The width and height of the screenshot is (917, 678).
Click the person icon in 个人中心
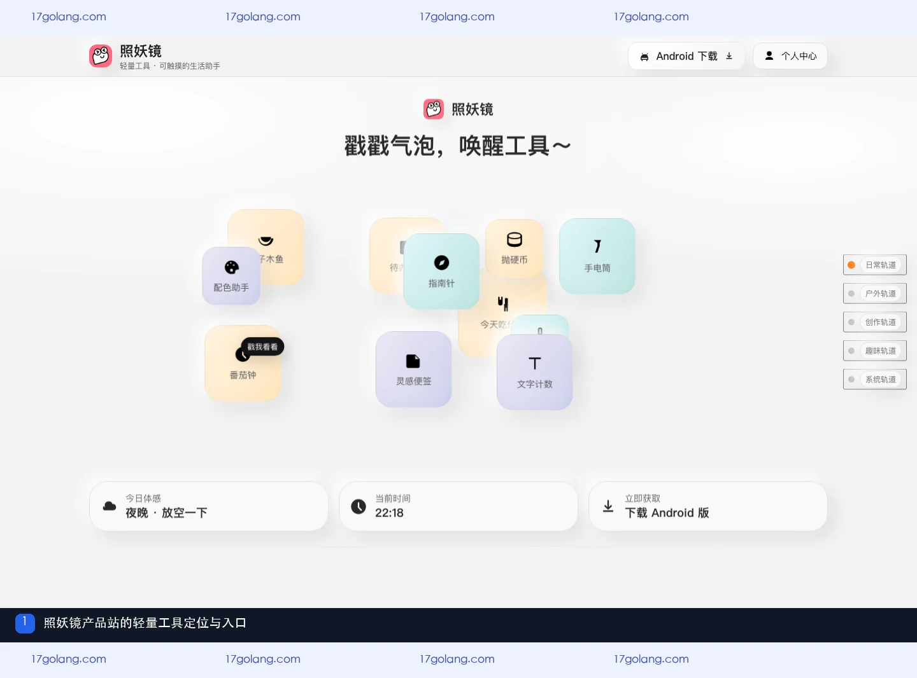(769, 56)
